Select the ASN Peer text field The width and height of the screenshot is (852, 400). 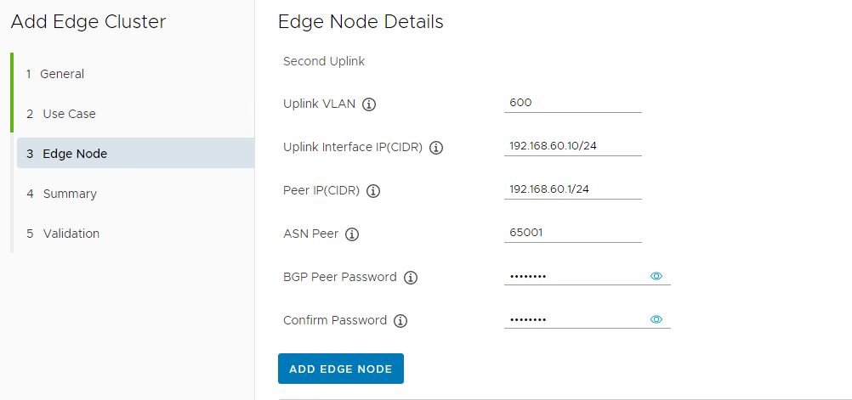coord(572,233)
